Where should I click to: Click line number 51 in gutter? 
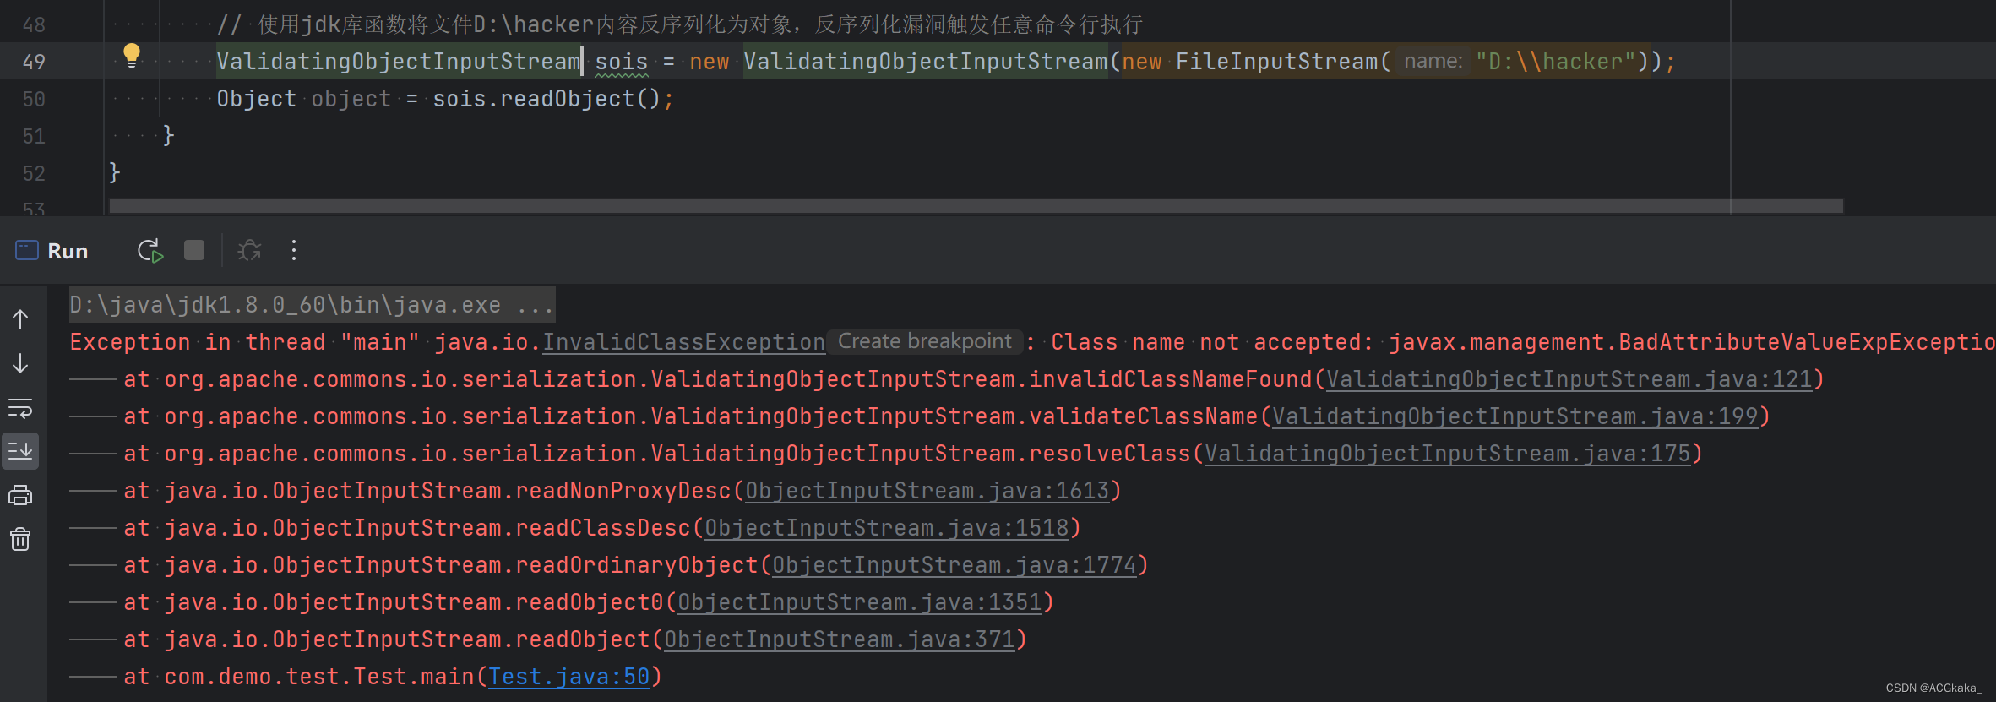tap(34, 136)
